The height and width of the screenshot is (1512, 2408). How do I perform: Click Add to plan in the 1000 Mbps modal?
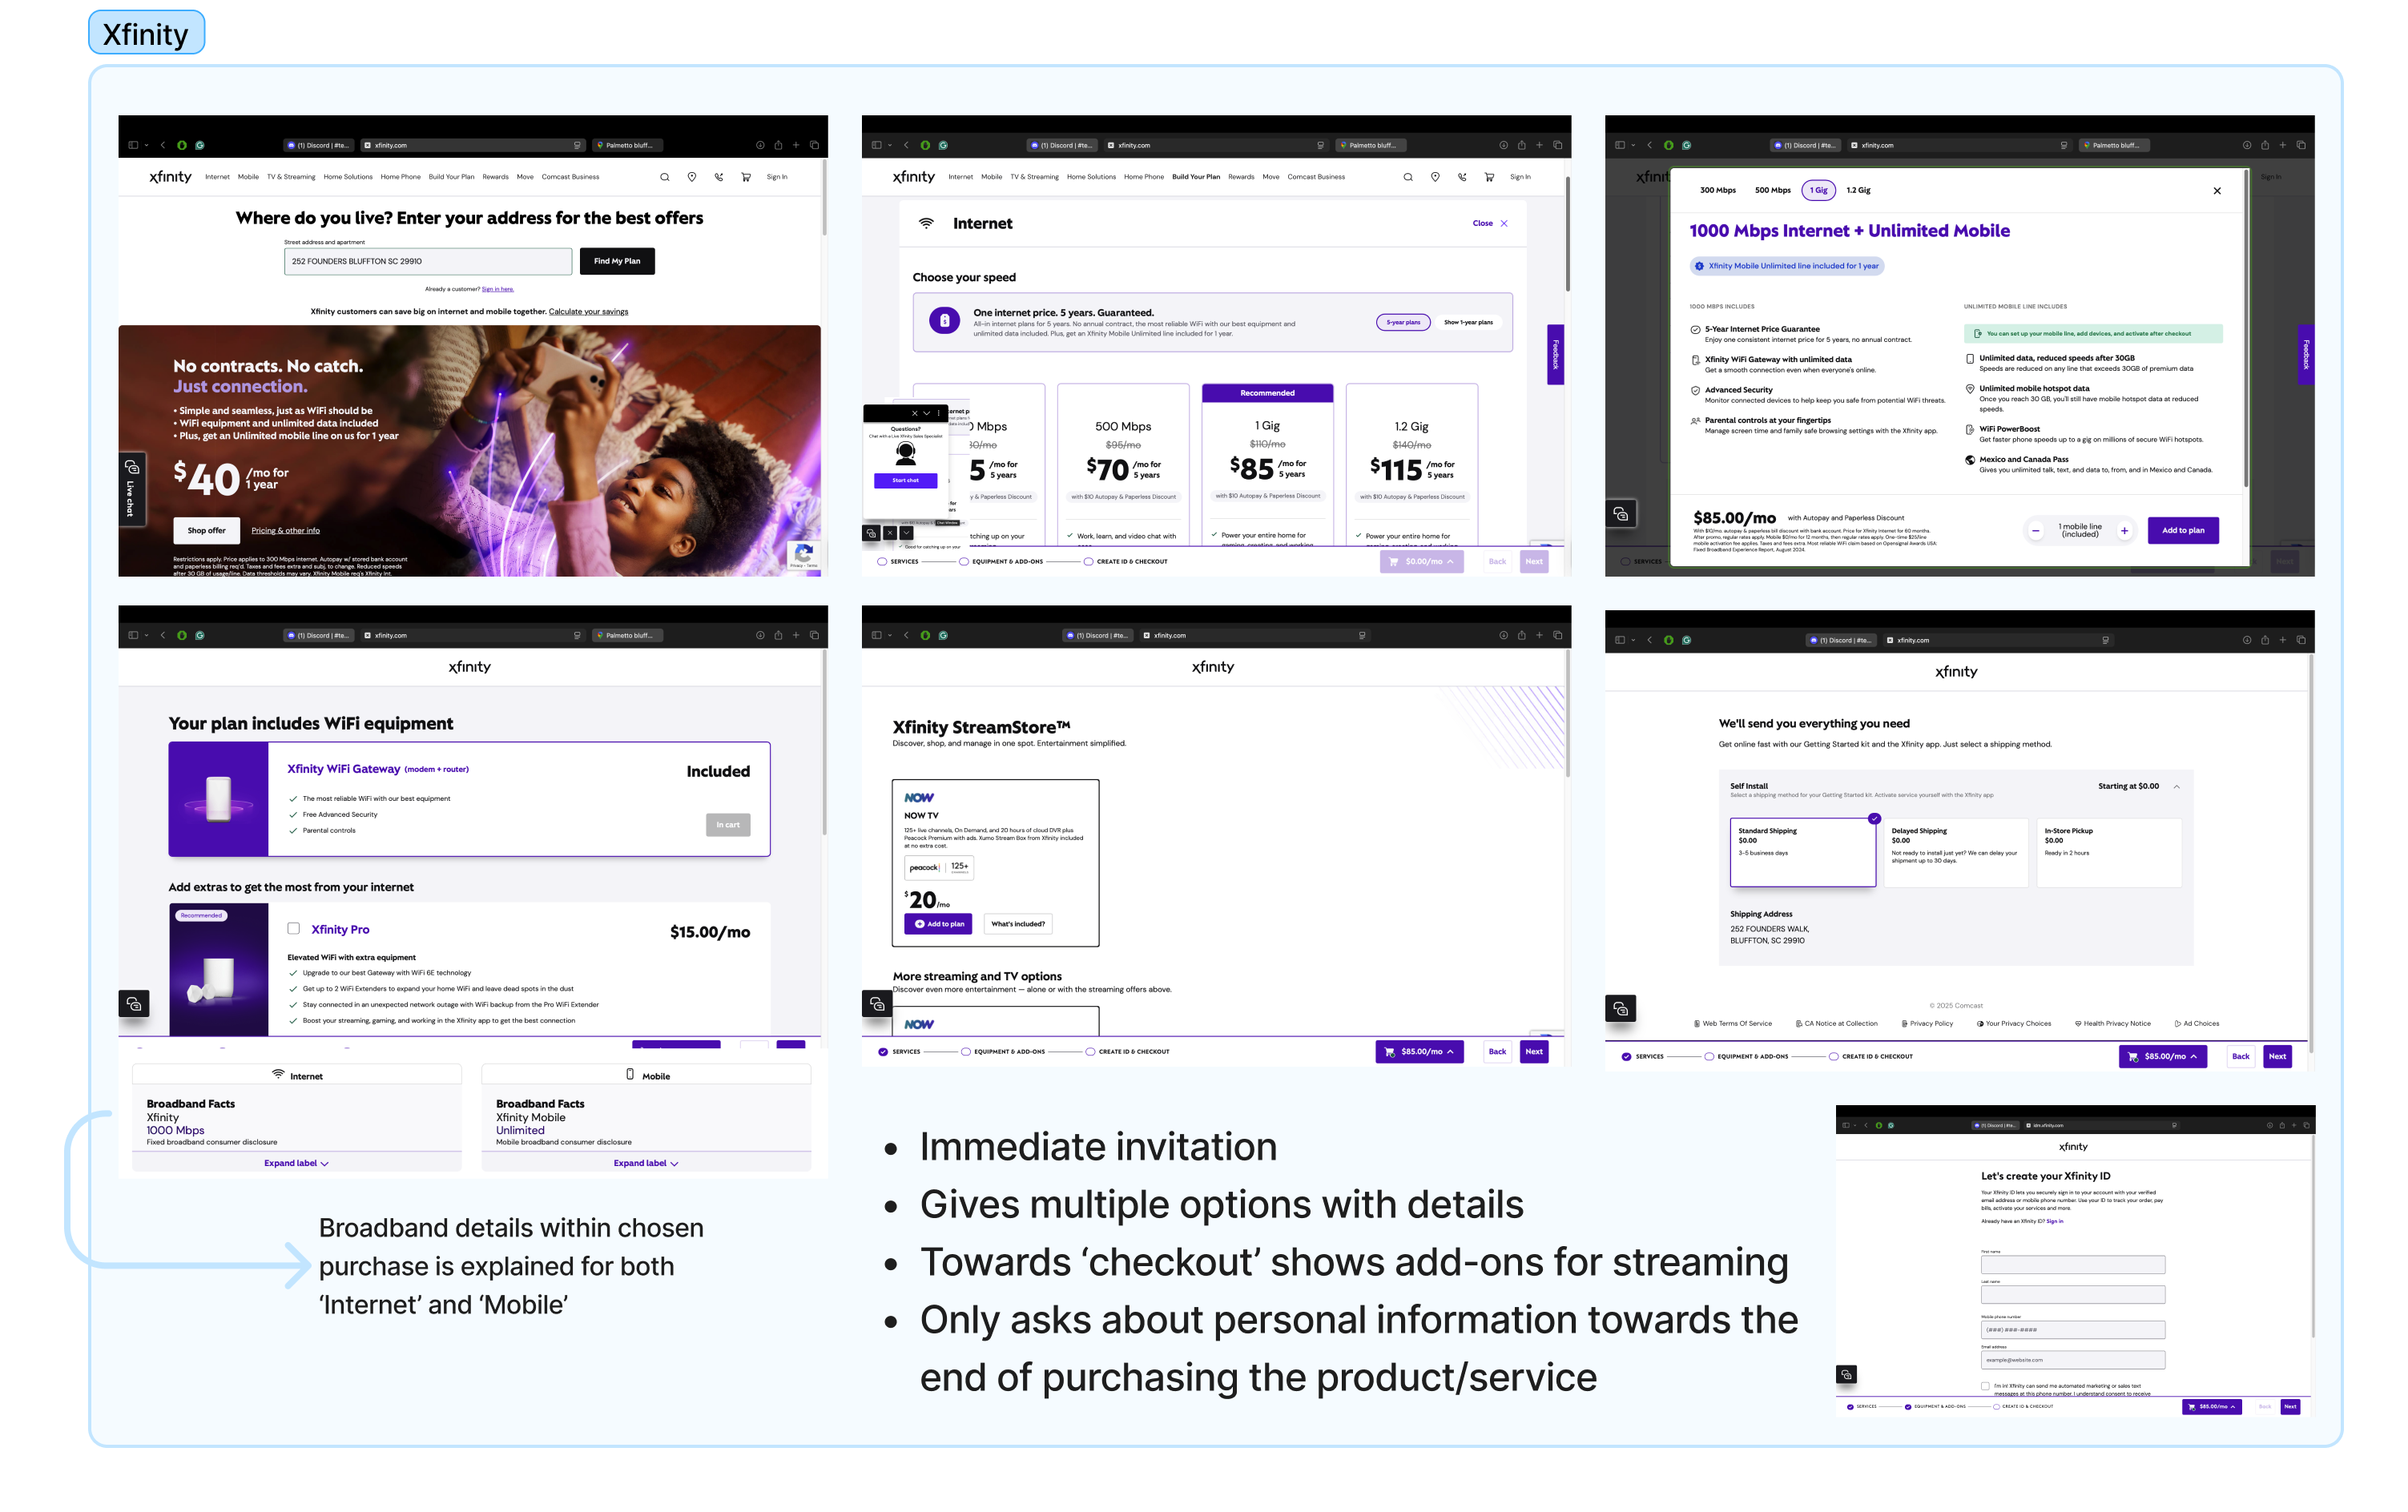pos(2183,531)
